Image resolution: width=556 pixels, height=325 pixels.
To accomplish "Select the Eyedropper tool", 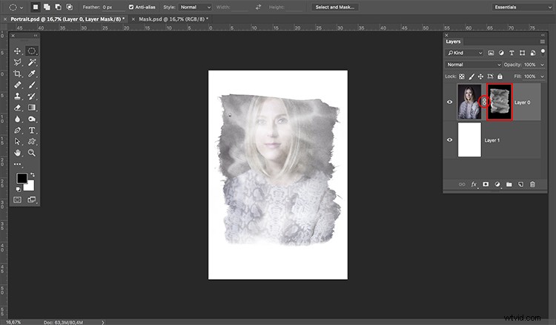I will 32,73.
